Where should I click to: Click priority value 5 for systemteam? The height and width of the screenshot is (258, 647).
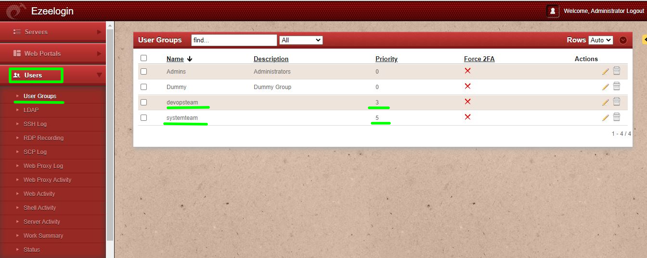[377, 118]
